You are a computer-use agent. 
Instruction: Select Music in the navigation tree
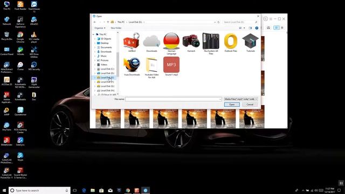[x=103, y=56]
